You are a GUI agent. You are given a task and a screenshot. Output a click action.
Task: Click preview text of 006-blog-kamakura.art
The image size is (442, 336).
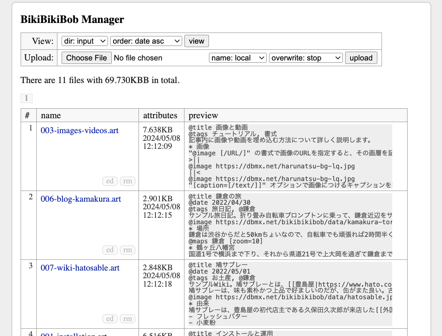(290, 225)
